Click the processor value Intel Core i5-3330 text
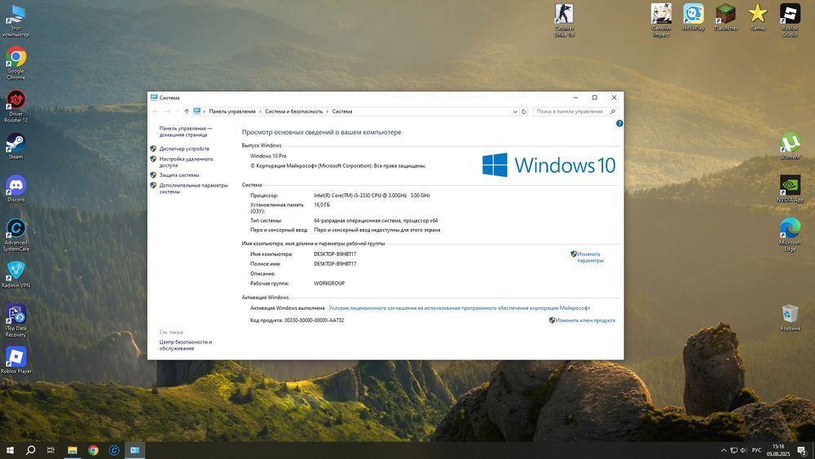815x459 pixels. [372, 196]
